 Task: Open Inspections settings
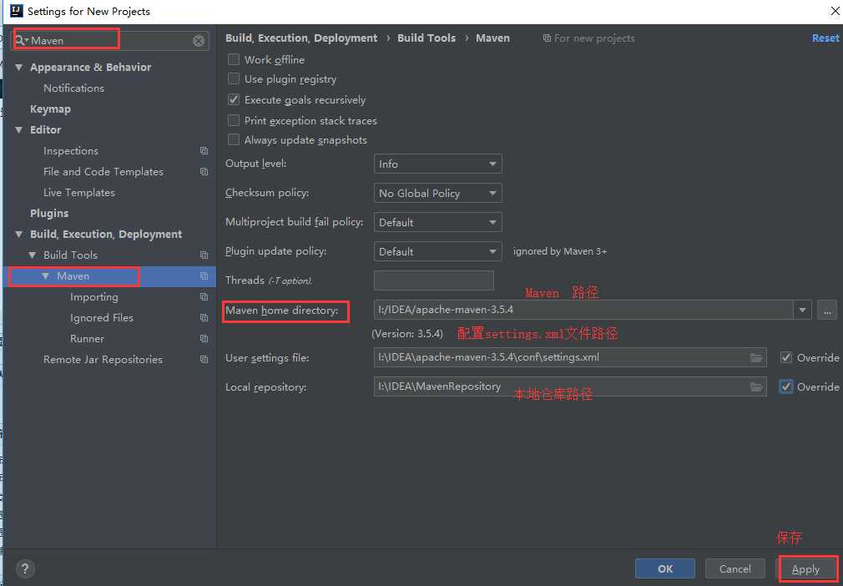[71, 151]
